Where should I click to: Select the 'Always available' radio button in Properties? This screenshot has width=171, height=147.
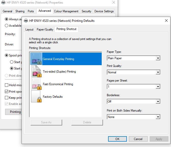(6, 19)
